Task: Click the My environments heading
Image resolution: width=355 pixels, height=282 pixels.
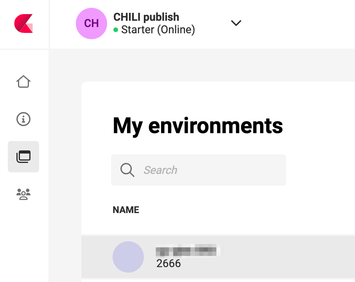Action: tap(198, 126)
